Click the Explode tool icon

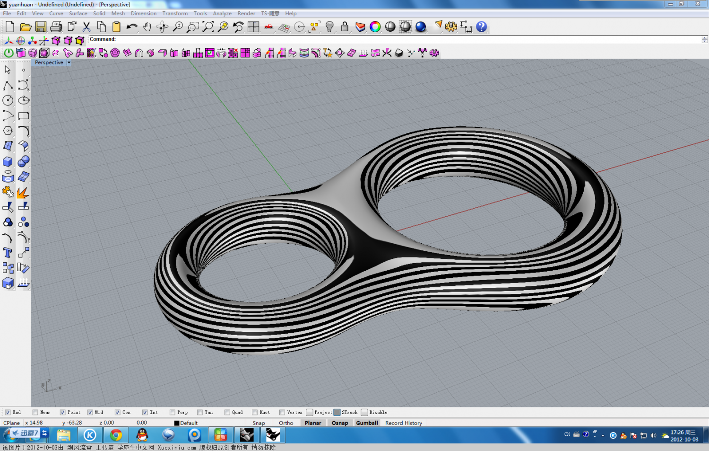click(23, 192)
